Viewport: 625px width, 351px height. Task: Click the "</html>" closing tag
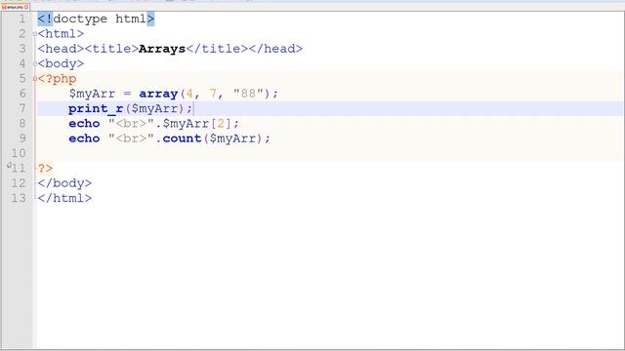(64, 198)
